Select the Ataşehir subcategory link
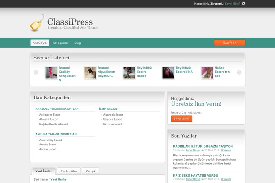 pyautogui.click(x=49, y=119)
